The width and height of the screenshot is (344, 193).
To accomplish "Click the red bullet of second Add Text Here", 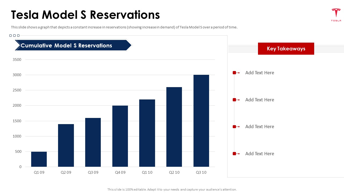I will [x=234, y=100].
